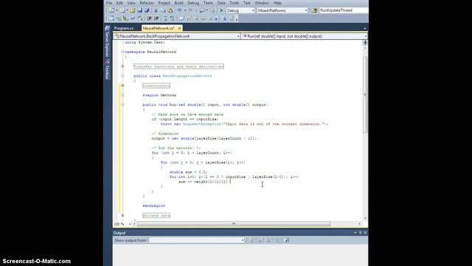Open the Edit menu

click(119, 3)
